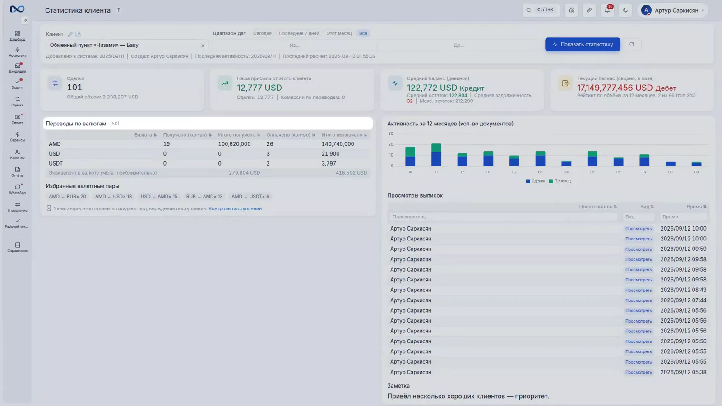
Task: Collapse the sidebar with double-chevron icon
Action: (26, 20)
